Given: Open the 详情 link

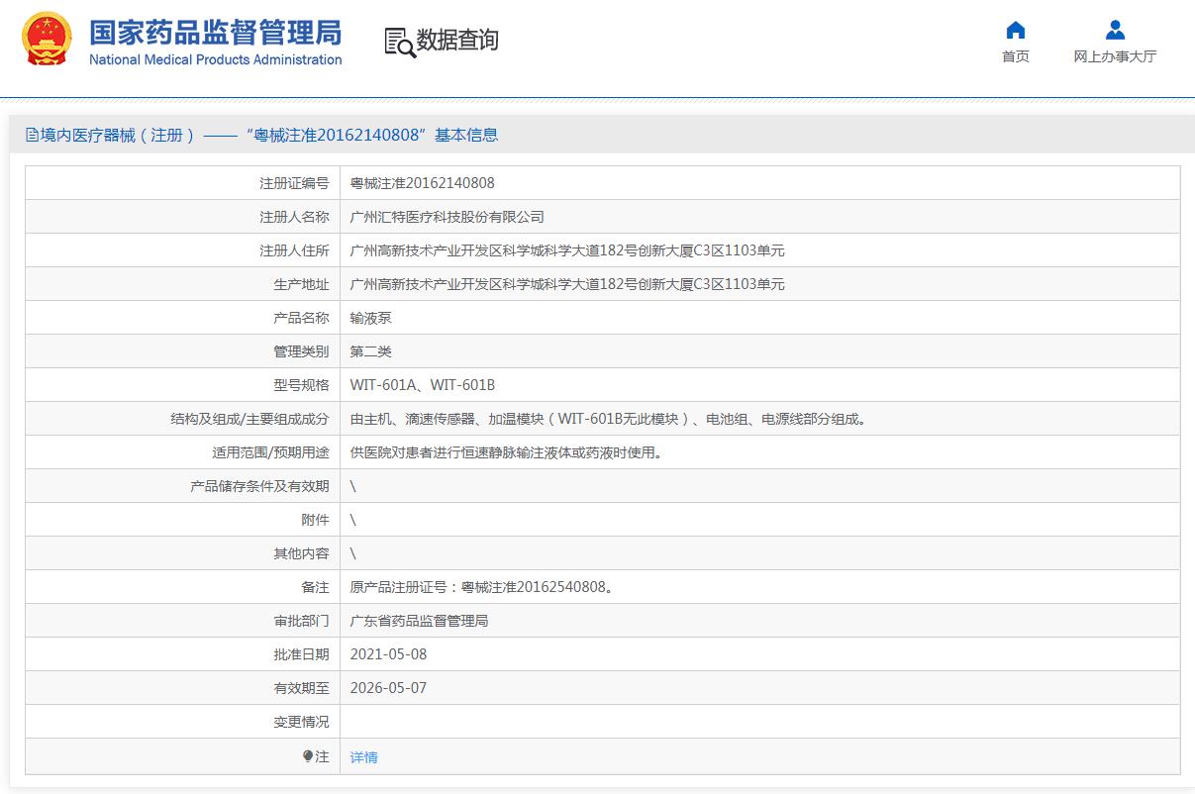Looking at the screenshot, I should coord(363,757).
